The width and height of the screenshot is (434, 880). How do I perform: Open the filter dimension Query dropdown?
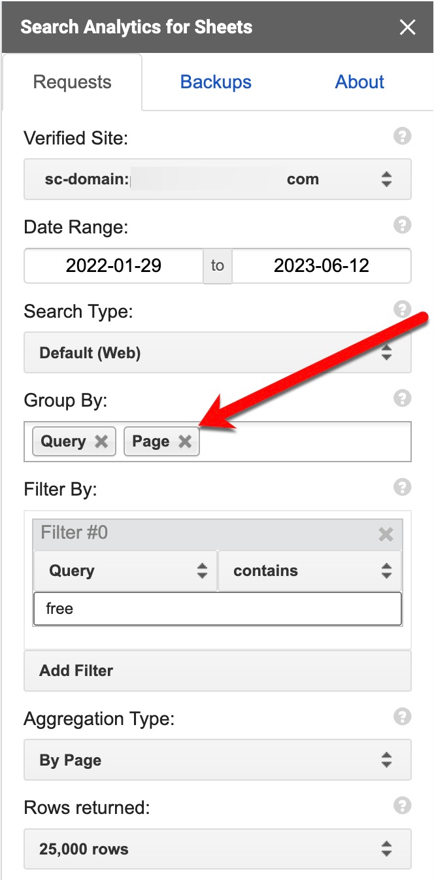[125, 571]
